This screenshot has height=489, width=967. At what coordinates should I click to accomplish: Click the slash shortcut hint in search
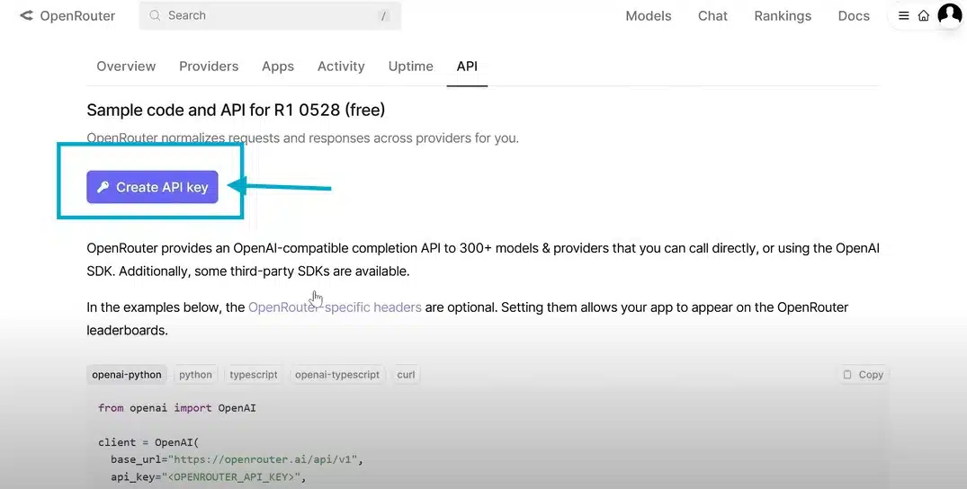pyautogui.click(x=383, y=16)
